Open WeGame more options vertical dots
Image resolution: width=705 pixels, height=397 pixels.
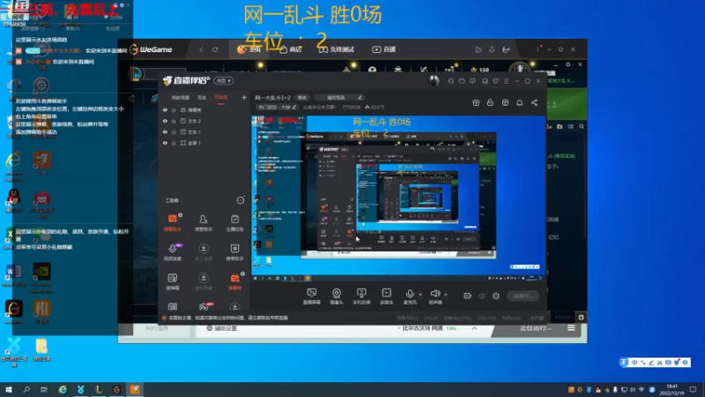[538, 49]
